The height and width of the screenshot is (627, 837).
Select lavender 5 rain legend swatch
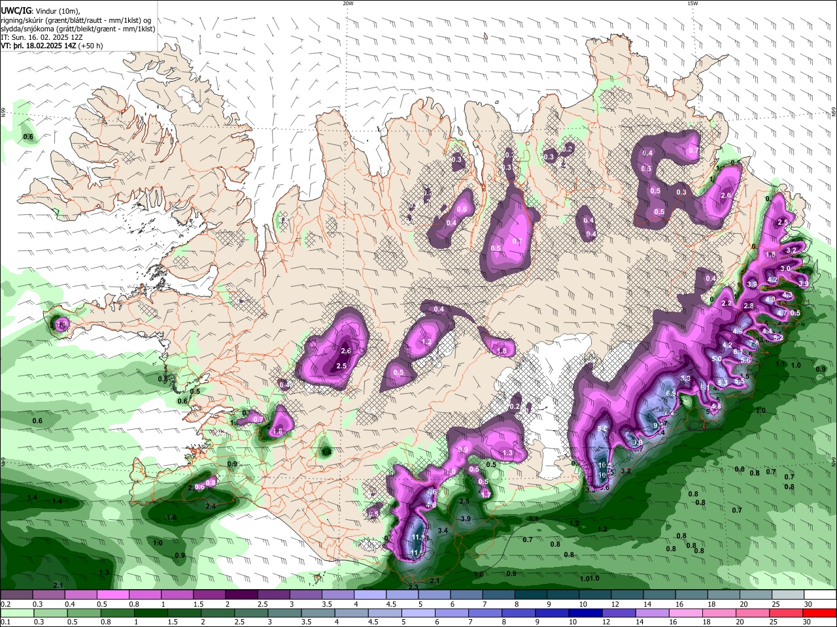(418, 613)
